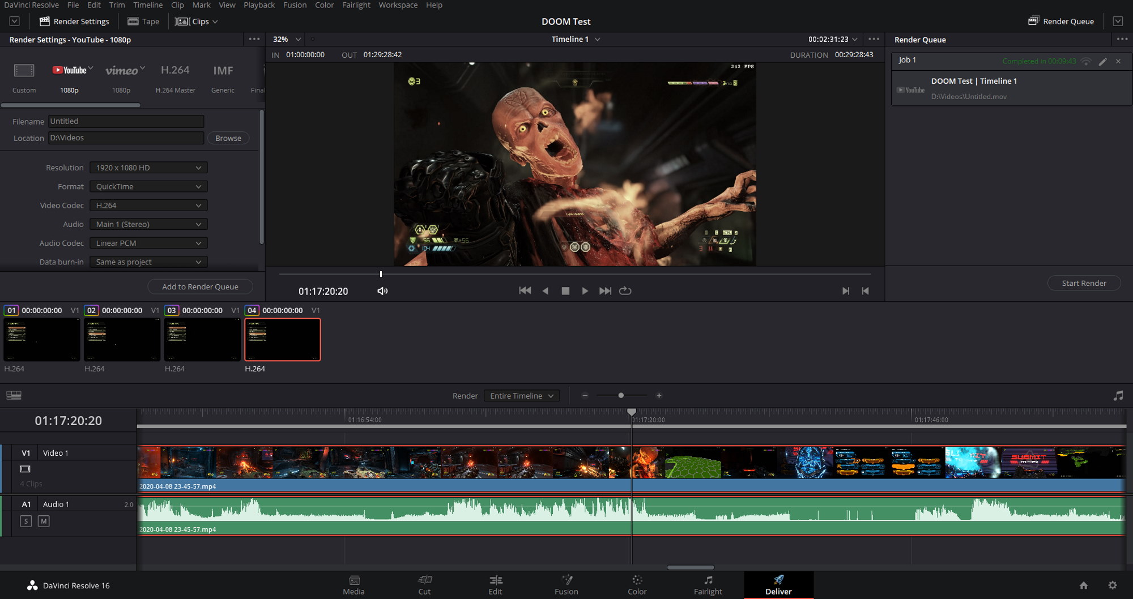1133x599 pixels.
Task: Open the Audio Codec Linear PCM dropdown
Action: [x=148, y=243]
